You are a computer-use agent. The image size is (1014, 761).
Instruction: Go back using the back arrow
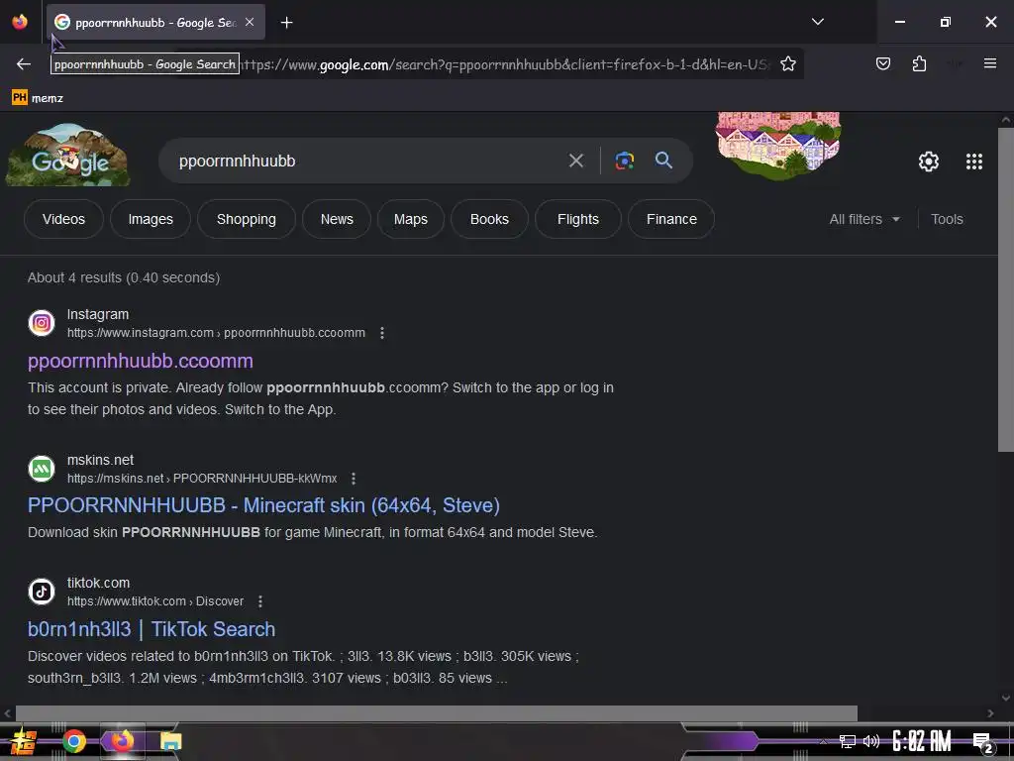[24, 63]
